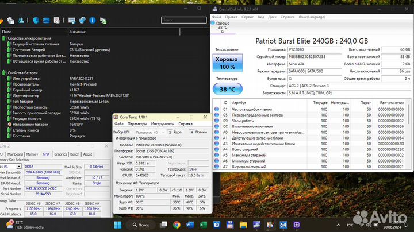Click the Серийный номер field in CrystalDiskInfo

point(314,57)
